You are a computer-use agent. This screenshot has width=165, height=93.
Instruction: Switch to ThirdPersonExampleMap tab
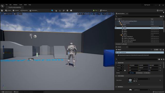[x=15, y=7]
